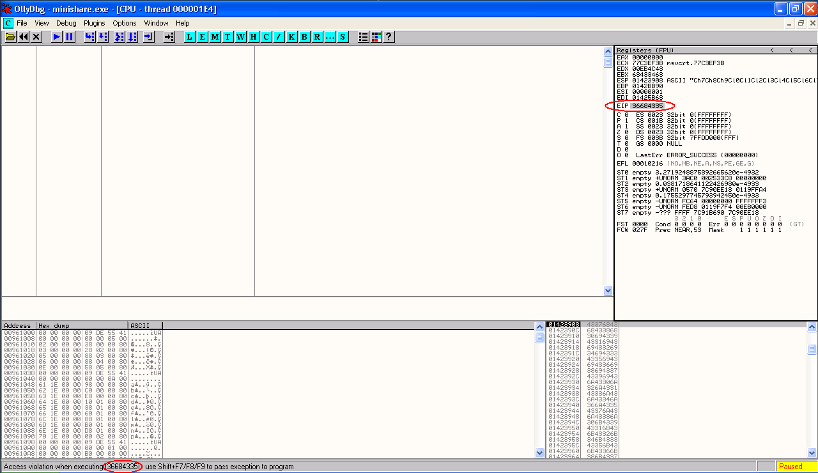Show Executable modules with the E button

203,37
